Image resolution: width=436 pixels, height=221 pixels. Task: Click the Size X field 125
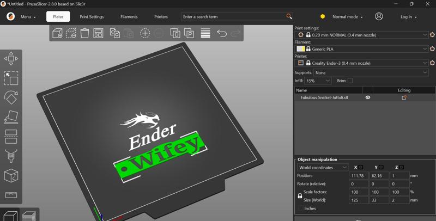tap(359, 200)
